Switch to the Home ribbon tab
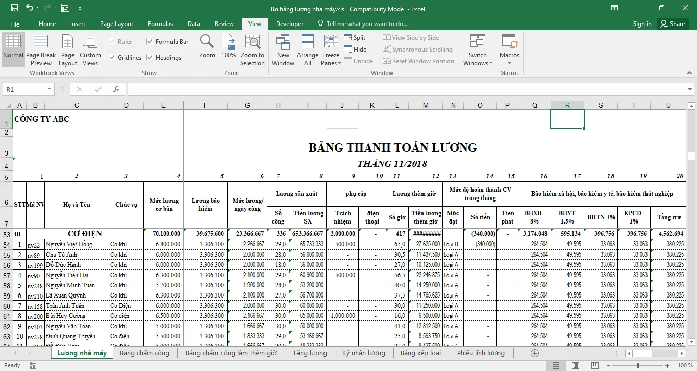The image size is (697, 371). 47,24
